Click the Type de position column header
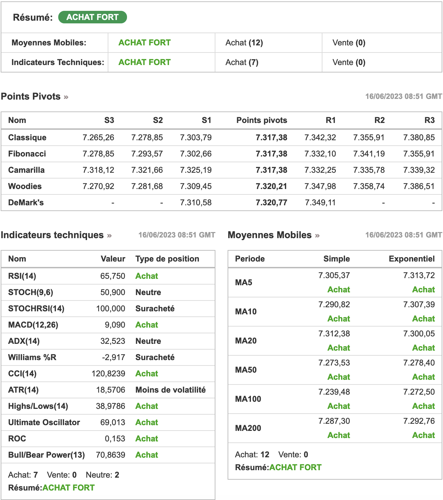443x500 pixels. (167, 259)
